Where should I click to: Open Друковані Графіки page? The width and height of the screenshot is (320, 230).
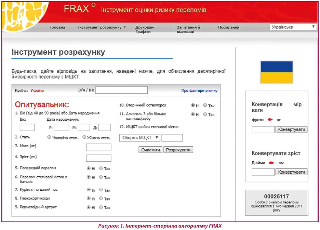pyautogui.click(x=145, y=29)
